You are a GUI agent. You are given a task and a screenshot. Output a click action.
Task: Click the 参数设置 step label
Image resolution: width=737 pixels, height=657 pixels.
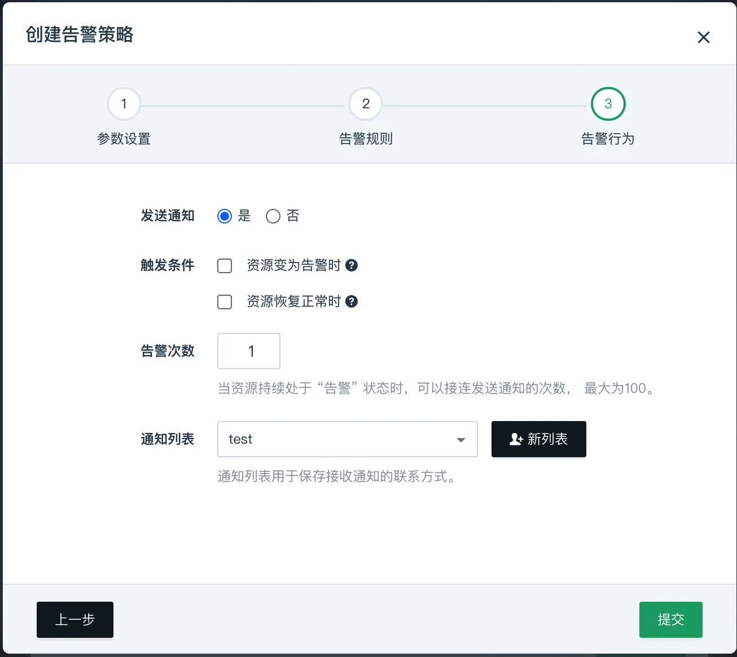[124, 139]
